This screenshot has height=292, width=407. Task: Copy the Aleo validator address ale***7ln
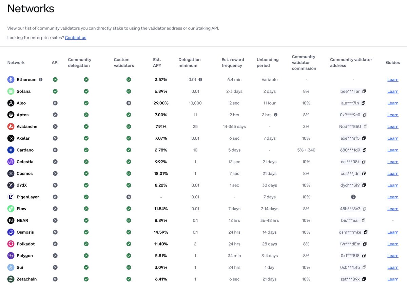pyautogui.click(x=363, y=103)
